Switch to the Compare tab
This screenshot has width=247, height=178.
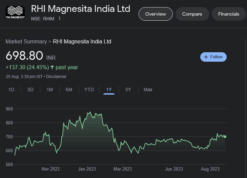(x=192, y=14)
